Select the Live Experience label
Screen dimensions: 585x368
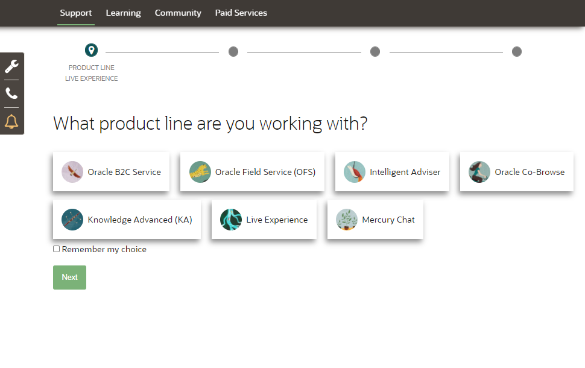[x=277, y=220]
